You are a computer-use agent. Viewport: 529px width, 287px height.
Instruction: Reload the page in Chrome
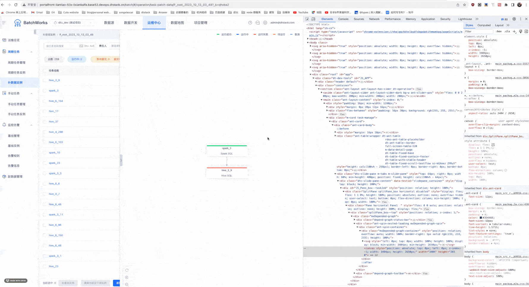16,5
